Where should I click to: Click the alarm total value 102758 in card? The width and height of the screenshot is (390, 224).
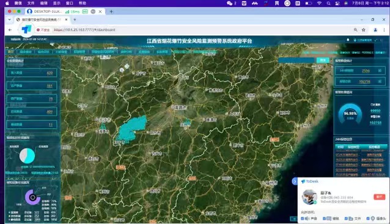click(364, 81)
